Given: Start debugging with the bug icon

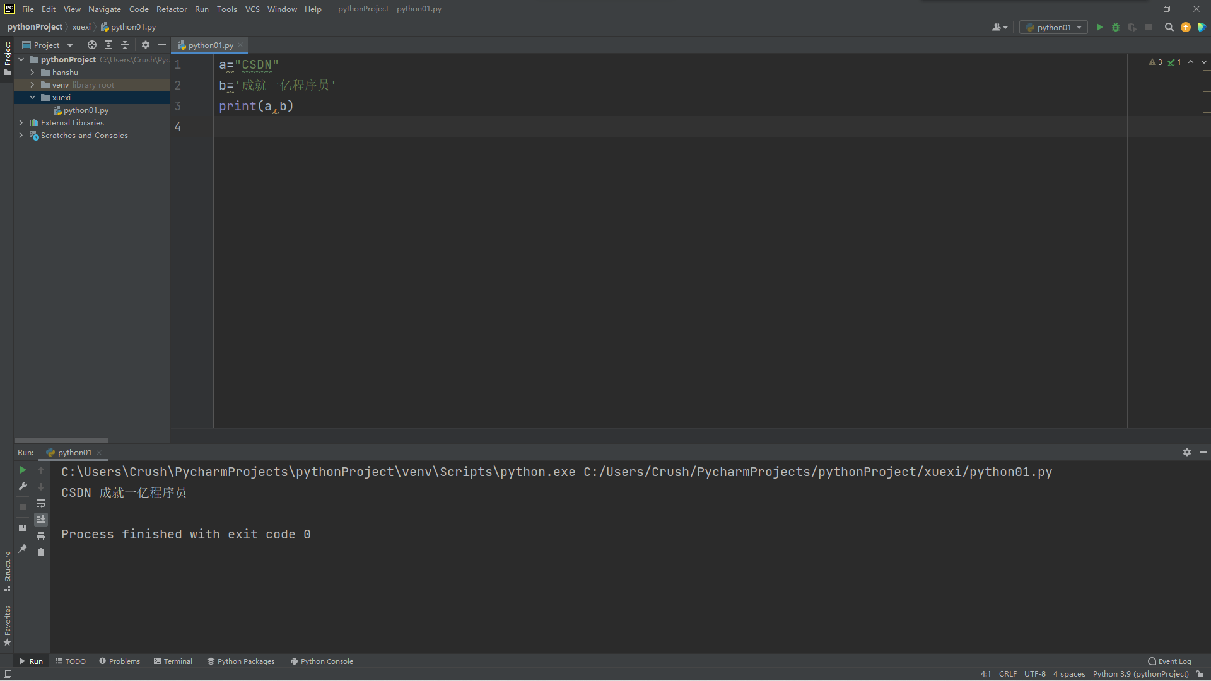Looking at the screenshot, I should tap(1116, 27).
